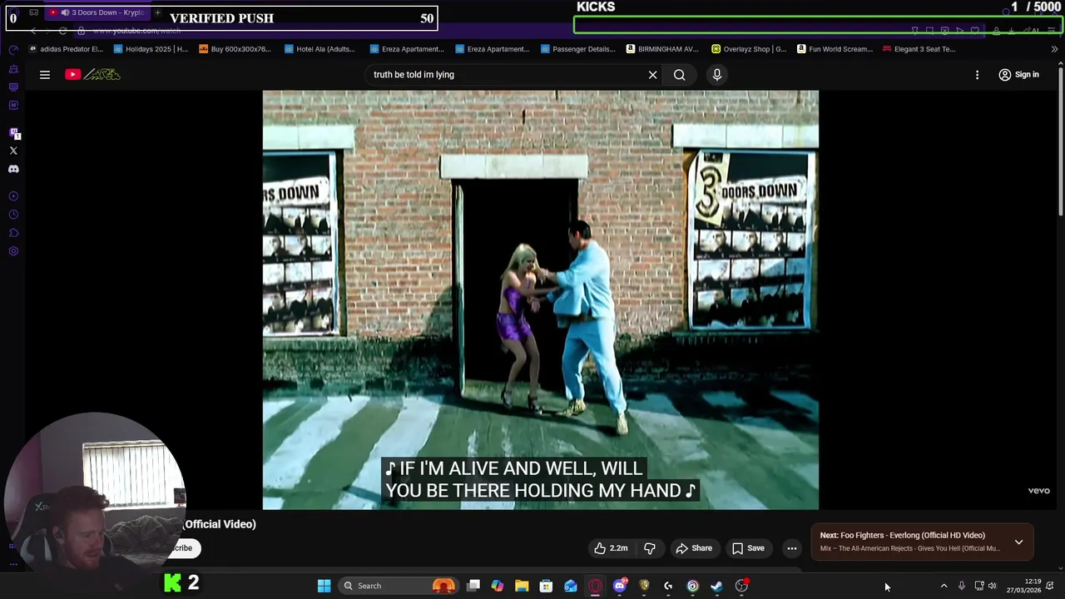Open Logitech G HUB from the taskbar

pyautogui.click(x=668, y=586)
